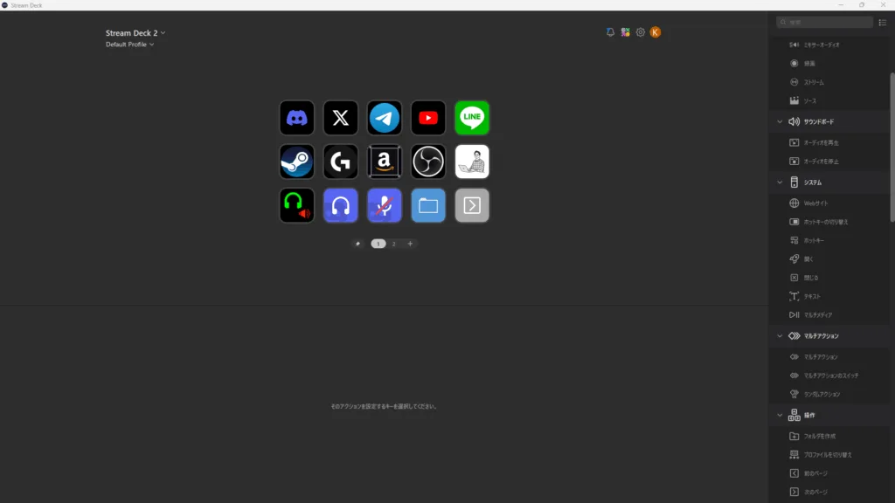Click the pin pages button
Viewport: 895px width, 503px height.
click(x=357, y=244)
